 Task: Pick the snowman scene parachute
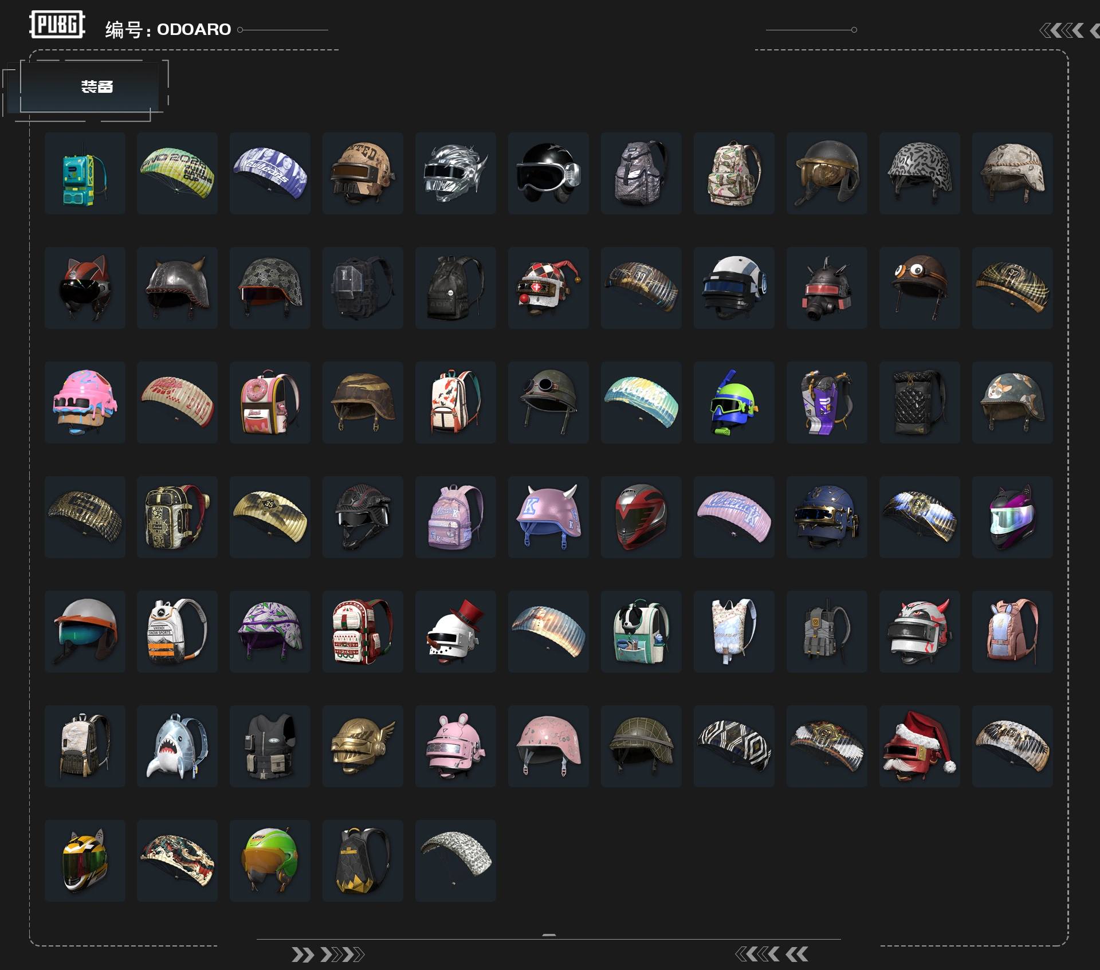click(549, 631)
